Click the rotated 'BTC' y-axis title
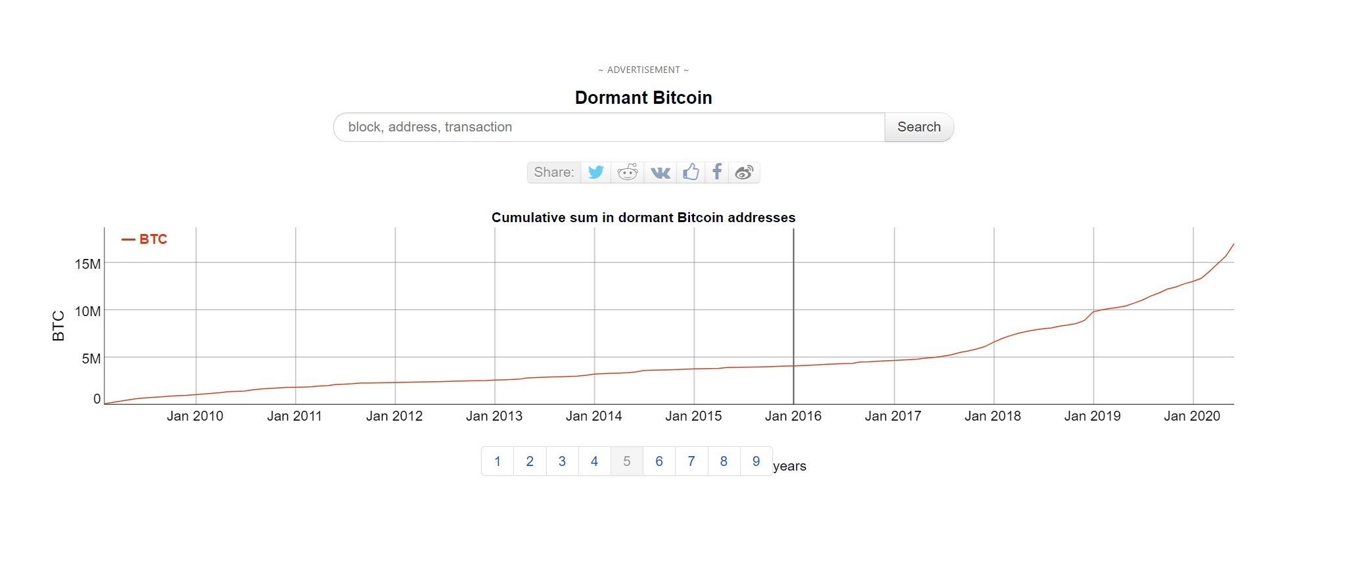1367x581 pixels. pos(58,326)
